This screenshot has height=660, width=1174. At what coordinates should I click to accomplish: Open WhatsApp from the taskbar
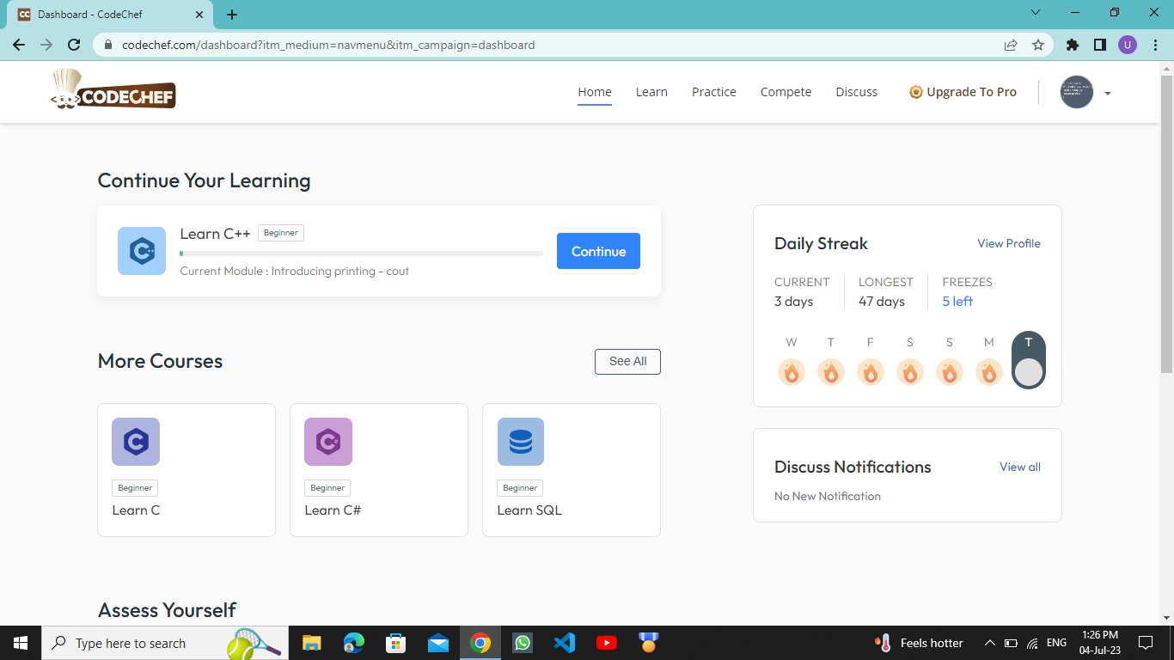(x=523, y=643)
